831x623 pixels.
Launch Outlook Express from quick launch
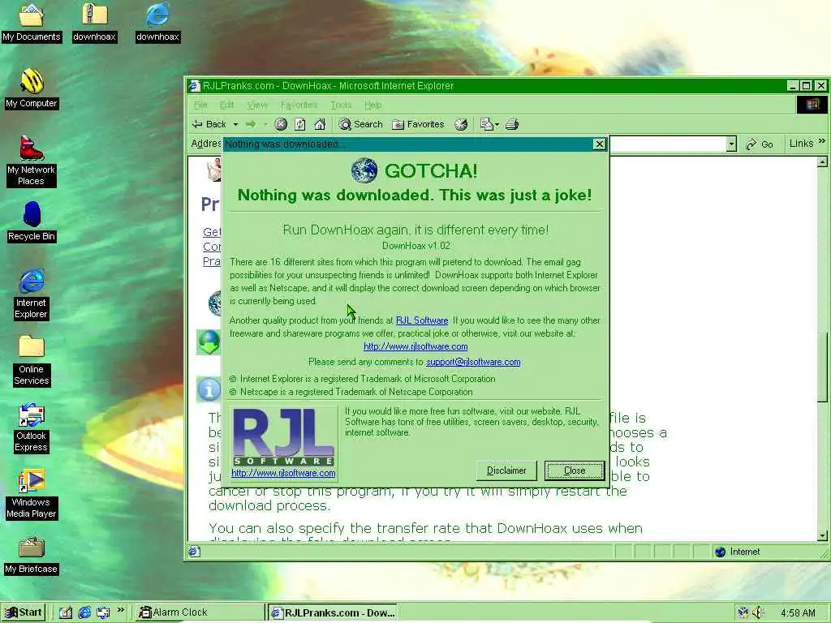[x=103, y=612]
